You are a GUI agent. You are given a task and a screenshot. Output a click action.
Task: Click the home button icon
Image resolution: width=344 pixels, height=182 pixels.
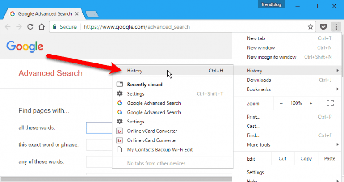[42, 27]
